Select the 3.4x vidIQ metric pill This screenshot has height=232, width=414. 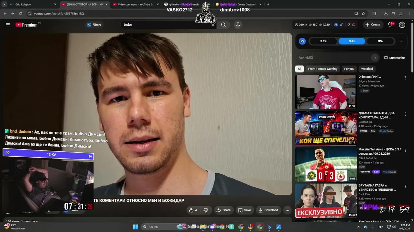click(352, 41)
